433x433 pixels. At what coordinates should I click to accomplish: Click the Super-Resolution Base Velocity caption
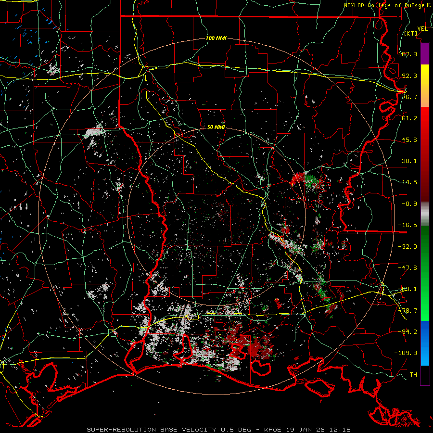(219, 430)
